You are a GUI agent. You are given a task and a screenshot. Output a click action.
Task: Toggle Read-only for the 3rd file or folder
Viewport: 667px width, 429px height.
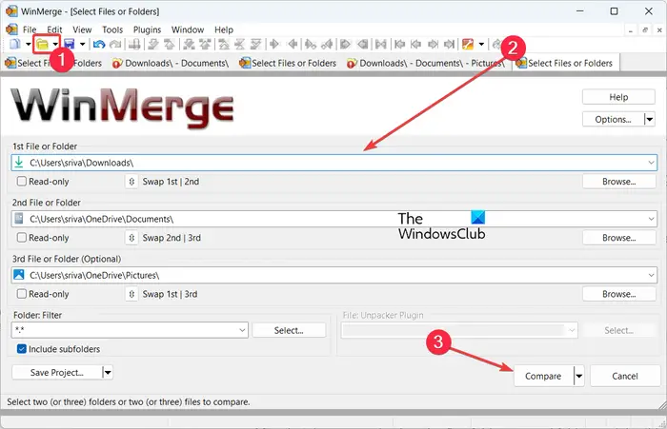22,294
